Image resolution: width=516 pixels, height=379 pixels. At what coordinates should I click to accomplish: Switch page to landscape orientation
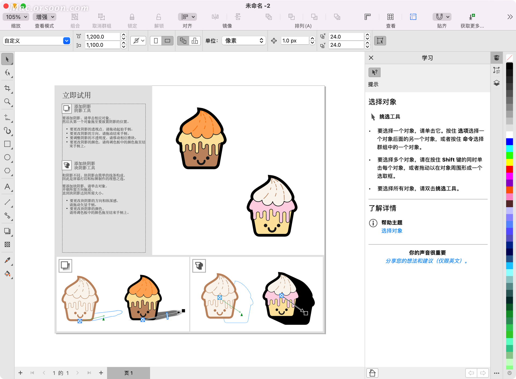(x=167, y=41)
